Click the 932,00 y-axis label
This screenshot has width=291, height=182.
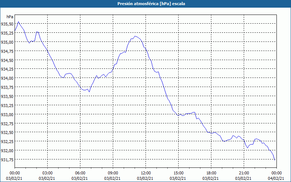(x=7, y=150)
